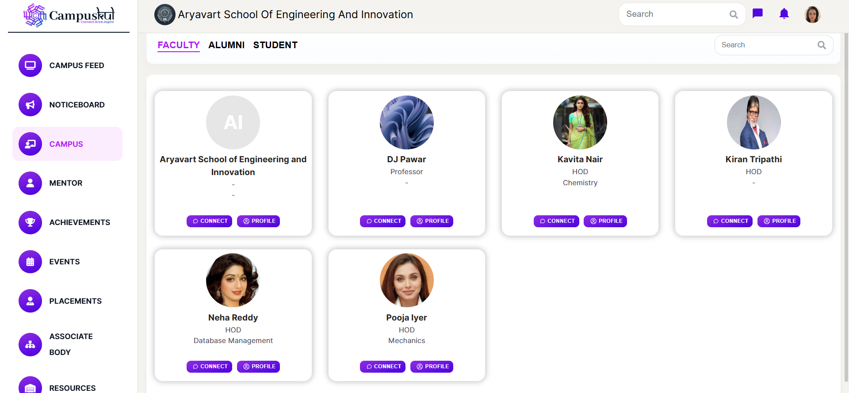Click Kiran Tripathi's profile photo

753,122
